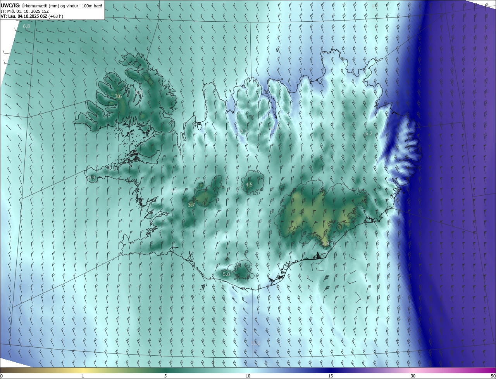
Task: Click the 50 label ending the colour scale
Action: [493, 376]
